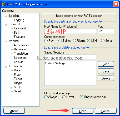Open the Colours settings category

[x=19, y=62]
